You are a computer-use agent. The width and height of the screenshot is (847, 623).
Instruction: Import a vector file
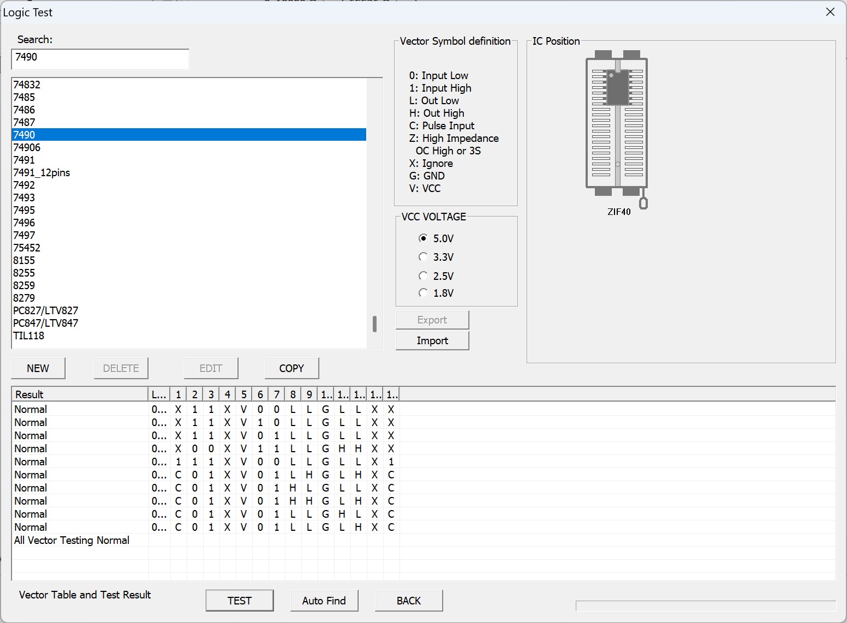(432, 340)
